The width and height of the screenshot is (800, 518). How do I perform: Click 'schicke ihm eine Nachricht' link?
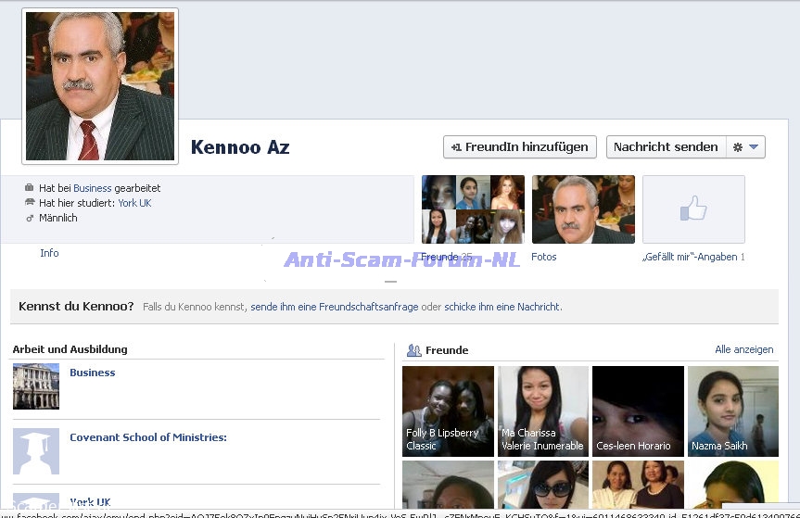pyautogui.click(x=502, y=307)
